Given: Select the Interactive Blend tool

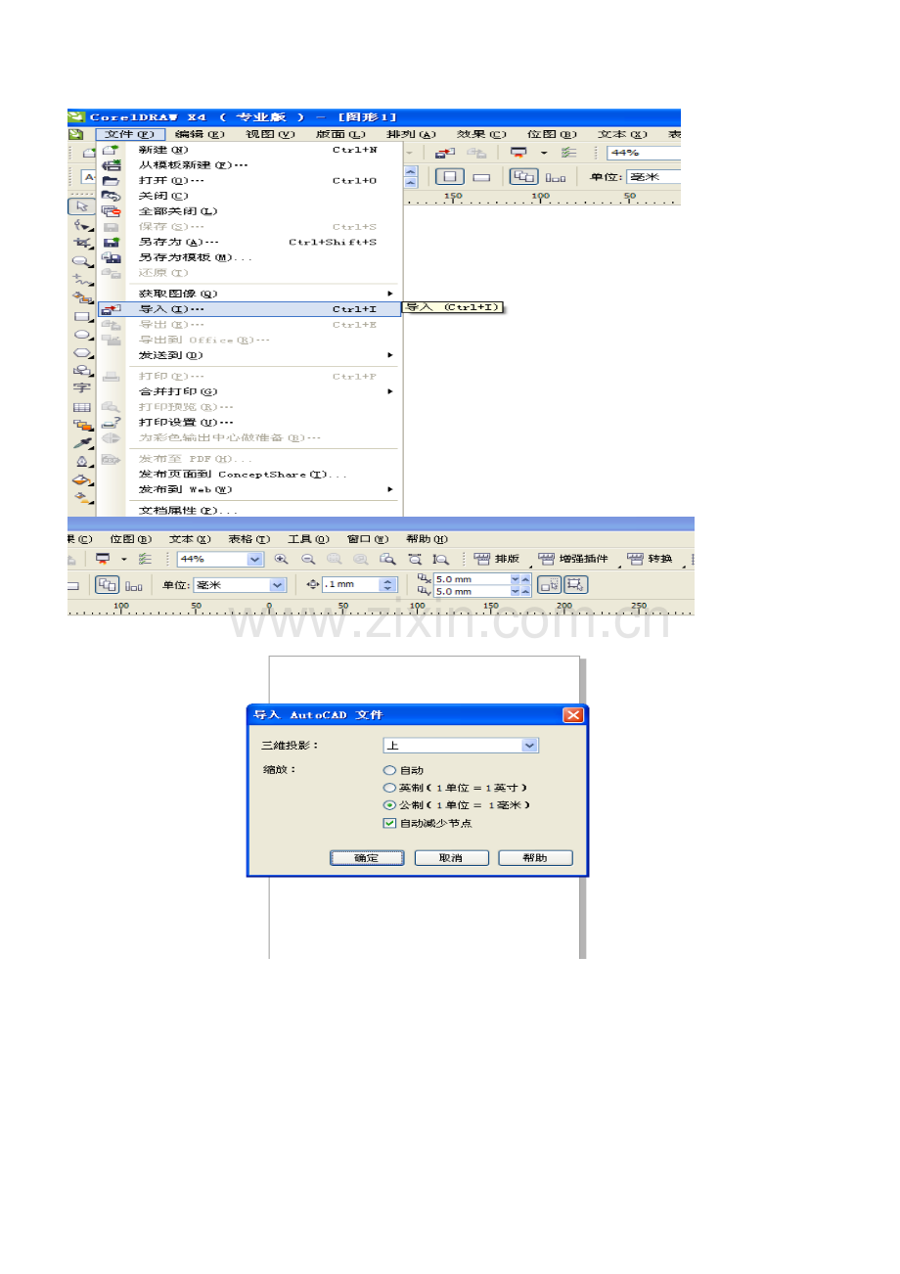Looking at the screenshot, I should pos(83,425).
